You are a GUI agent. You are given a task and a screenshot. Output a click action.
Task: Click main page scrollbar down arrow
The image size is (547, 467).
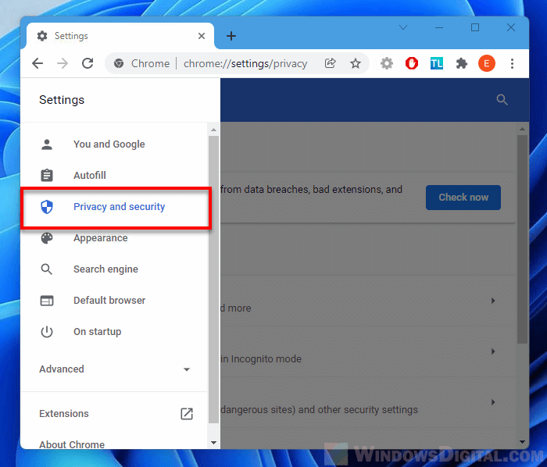522,442
